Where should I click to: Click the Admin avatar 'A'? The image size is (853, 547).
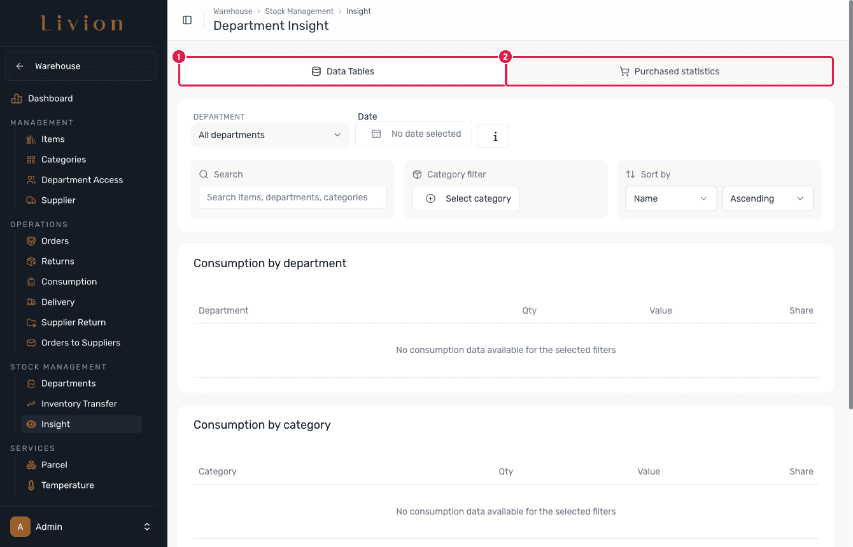click(x=20, y=527)
